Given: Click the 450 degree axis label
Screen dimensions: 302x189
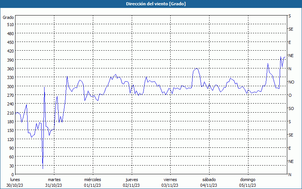Looking at the screenshot, I should 11,42.
